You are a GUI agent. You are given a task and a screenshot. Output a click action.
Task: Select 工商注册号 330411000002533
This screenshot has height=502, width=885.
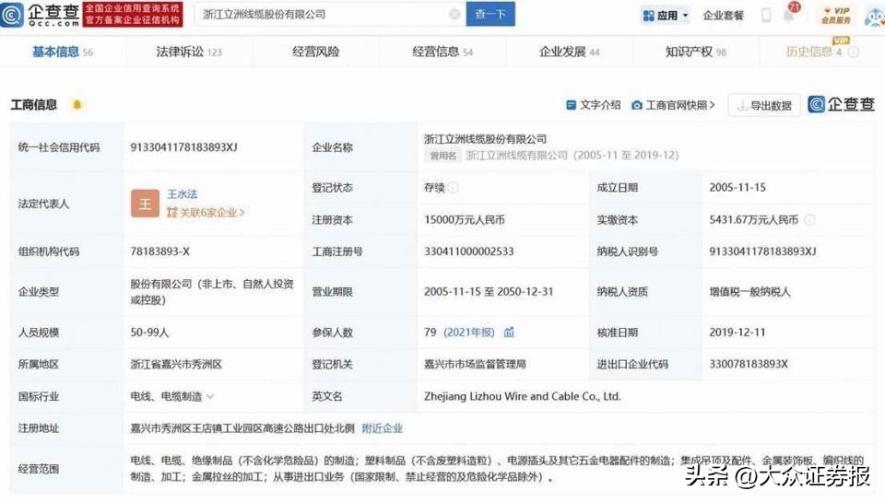469,251
